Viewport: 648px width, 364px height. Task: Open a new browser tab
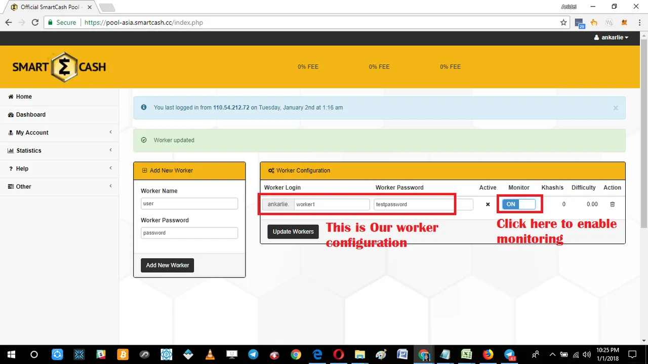(107, 8)
